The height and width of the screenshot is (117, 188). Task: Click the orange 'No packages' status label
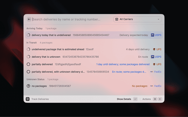point(140,86)
